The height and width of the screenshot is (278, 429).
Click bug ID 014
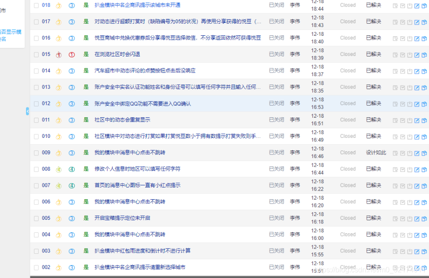tap(46, 71)
